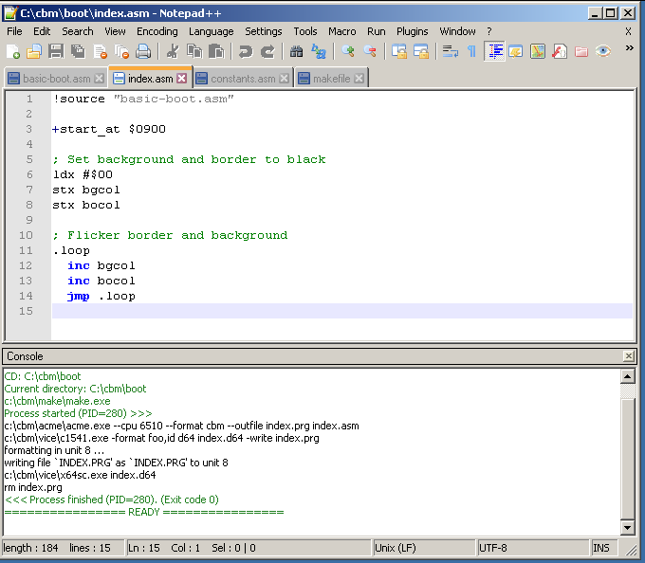Open the File menu
Screen dimensions: 645x563
[14, 31]
